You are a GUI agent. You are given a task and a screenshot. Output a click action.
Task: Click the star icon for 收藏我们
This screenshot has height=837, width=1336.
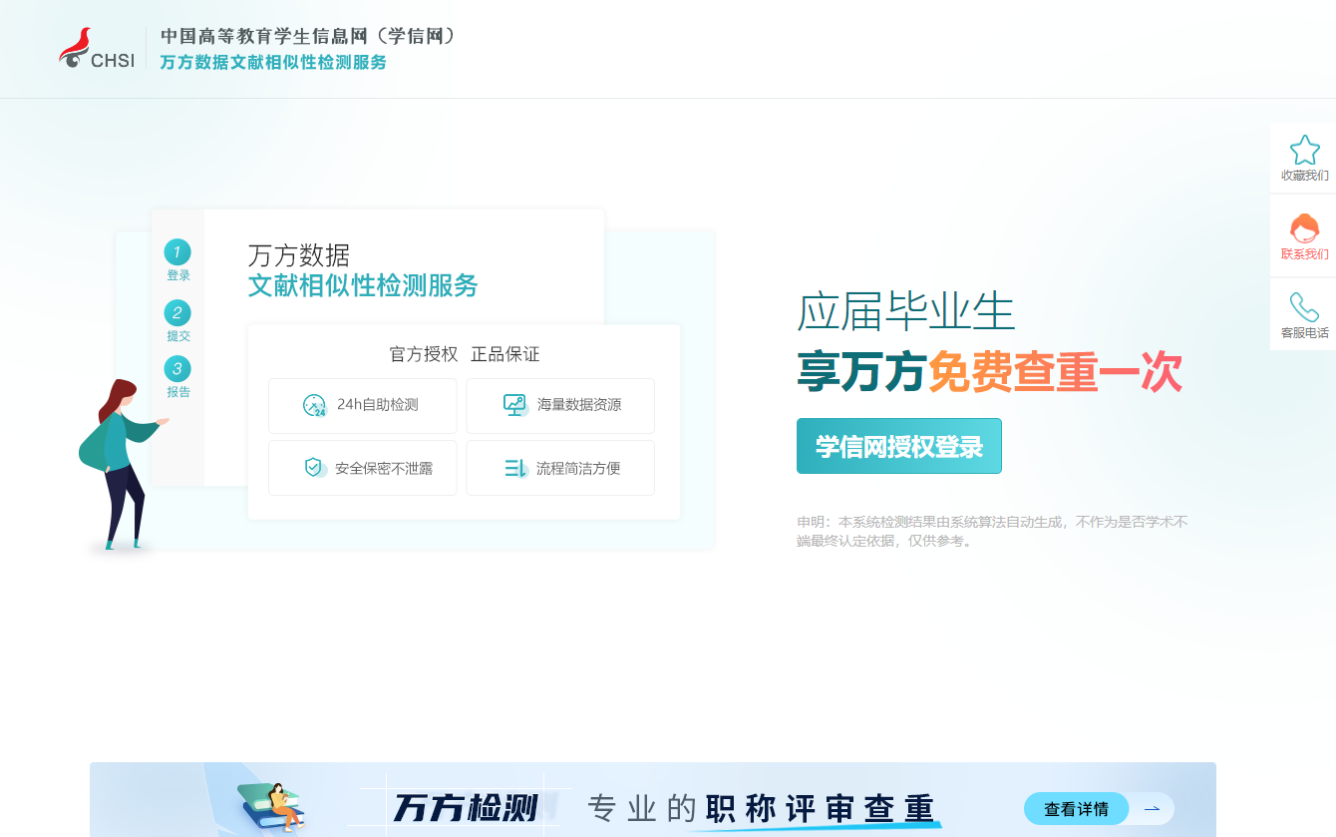point(1304,150)
